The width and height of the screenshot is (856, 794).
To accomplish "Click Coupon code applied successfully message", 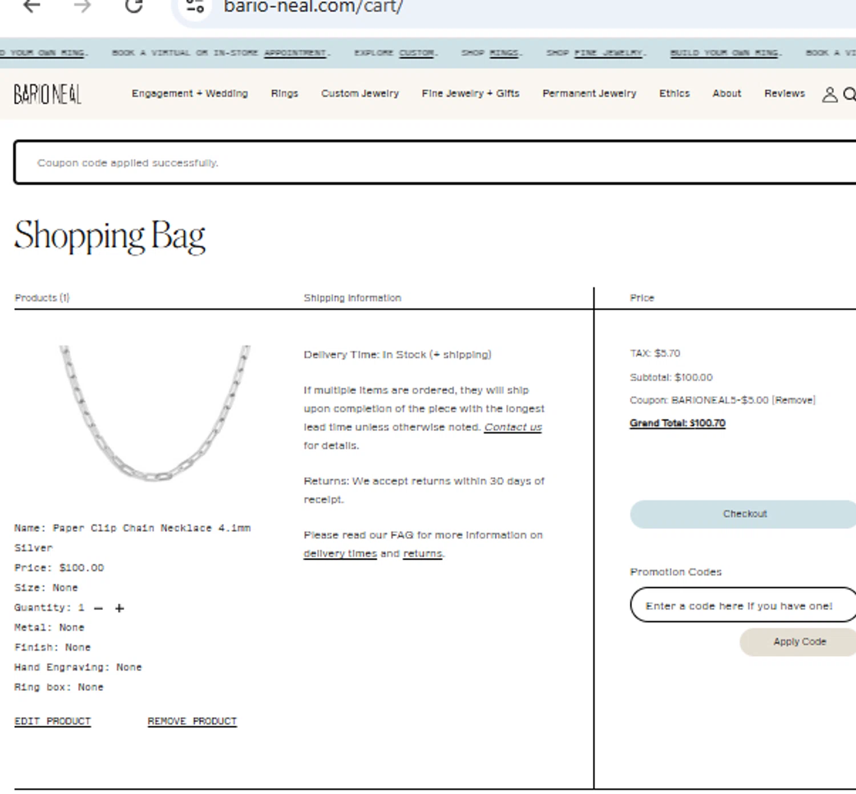I will (128, 163).
